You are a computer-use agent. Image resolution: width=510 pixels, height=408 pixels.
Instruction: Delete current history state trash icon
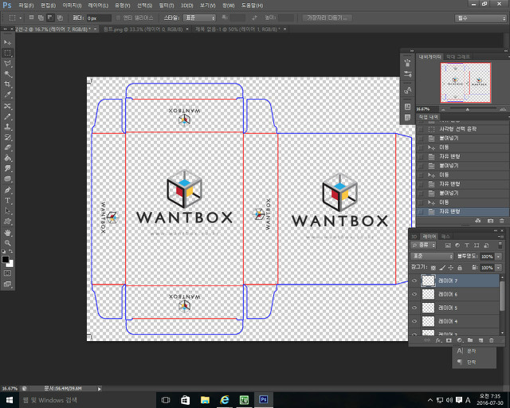[502, 221]
